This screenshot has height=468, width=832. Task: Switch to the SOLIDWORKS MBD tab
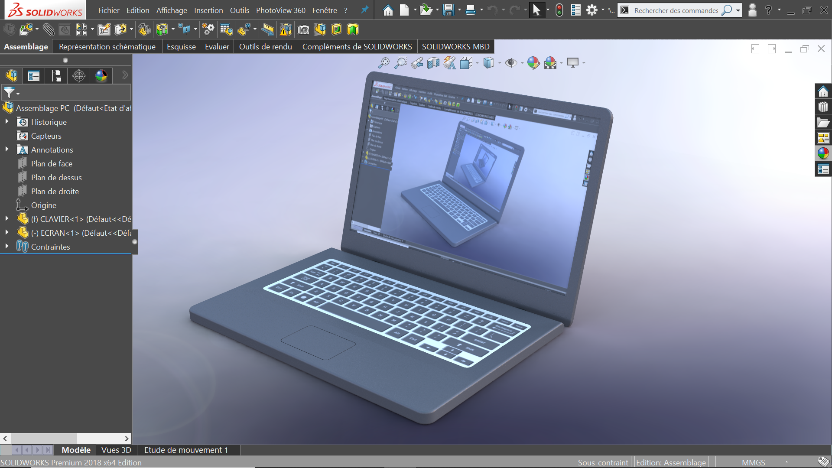click(x=456, y=46)
